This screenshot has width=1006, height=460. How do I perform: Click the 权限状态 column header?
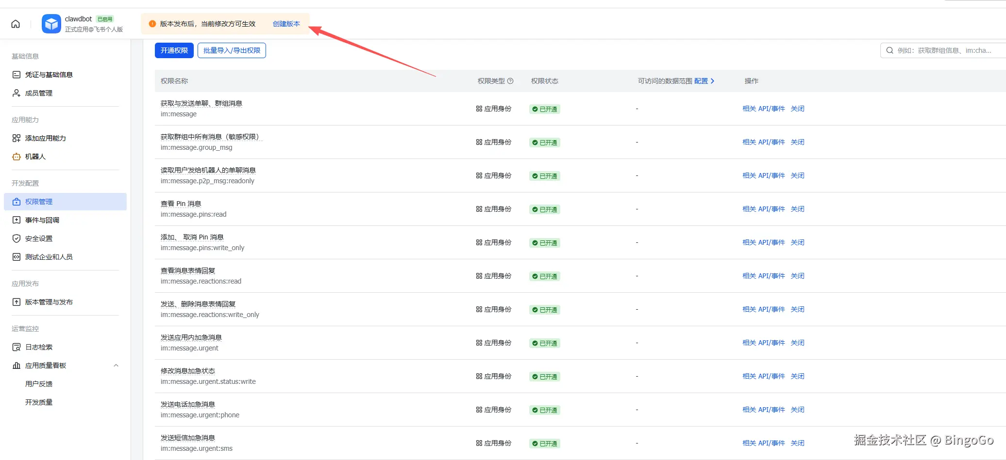pyautogui.click(x=545, y=81)
